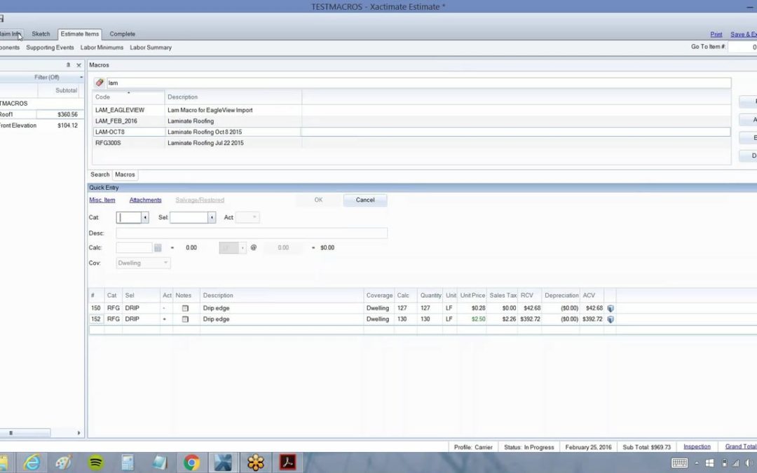
Task: Click the OK button in Quick Entry
Action: 318,200
